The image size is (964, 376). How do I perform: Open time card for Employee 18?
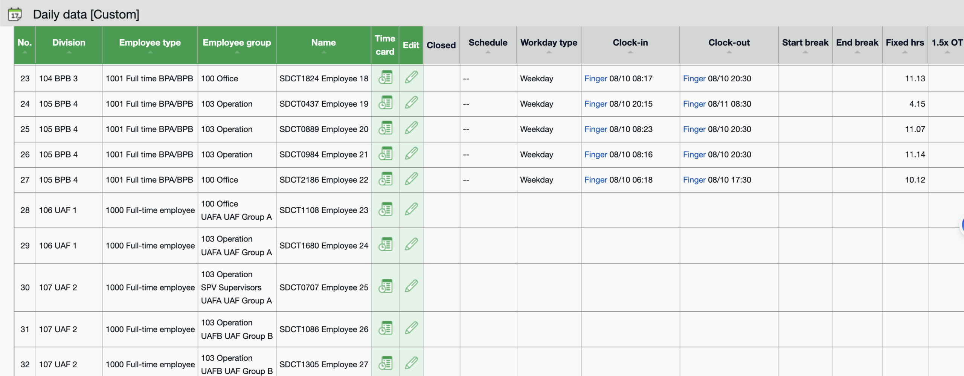pyautogui.click(x=385, y=78)
